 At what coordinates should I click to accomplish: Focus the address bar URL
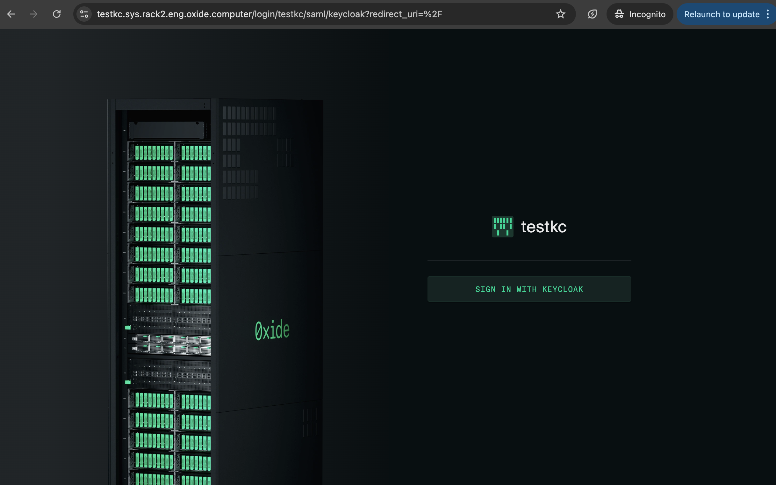tap(269, 14)
